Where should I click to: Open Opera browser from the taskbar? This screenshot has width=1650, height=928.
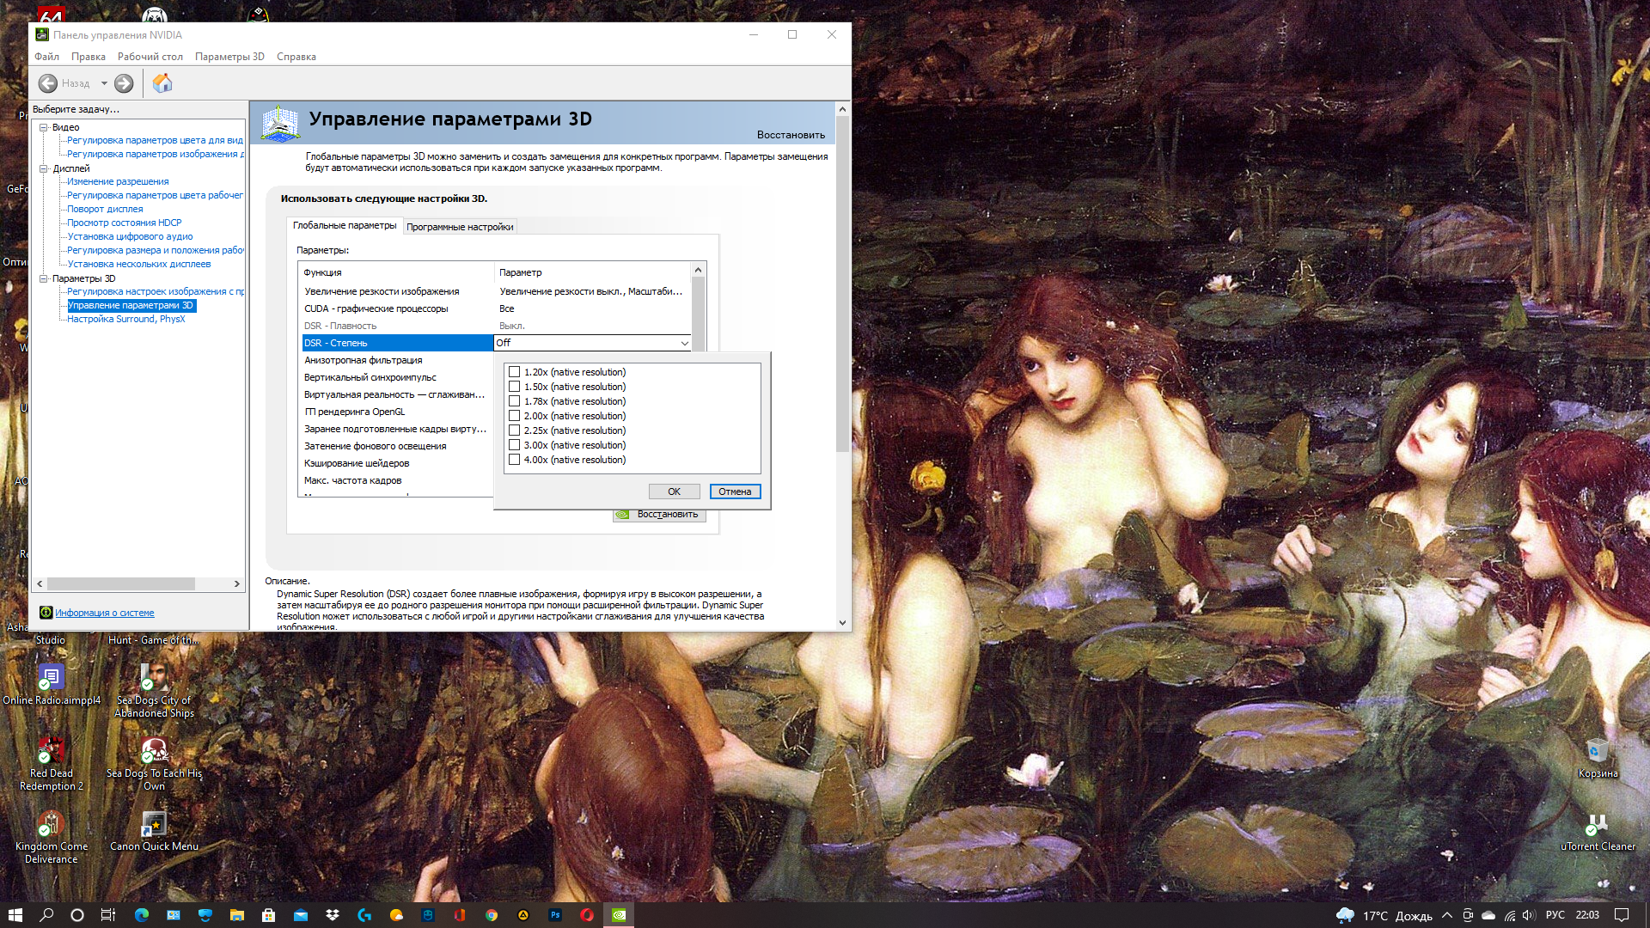tap(586, 915)
